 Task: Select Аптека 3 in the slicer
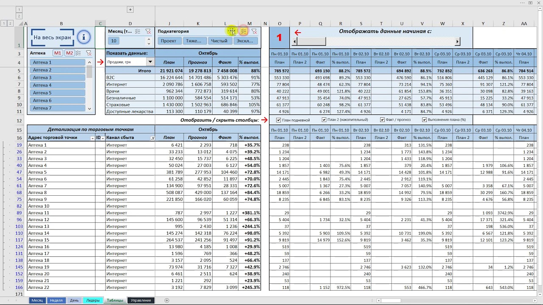[x=58, y=78]
